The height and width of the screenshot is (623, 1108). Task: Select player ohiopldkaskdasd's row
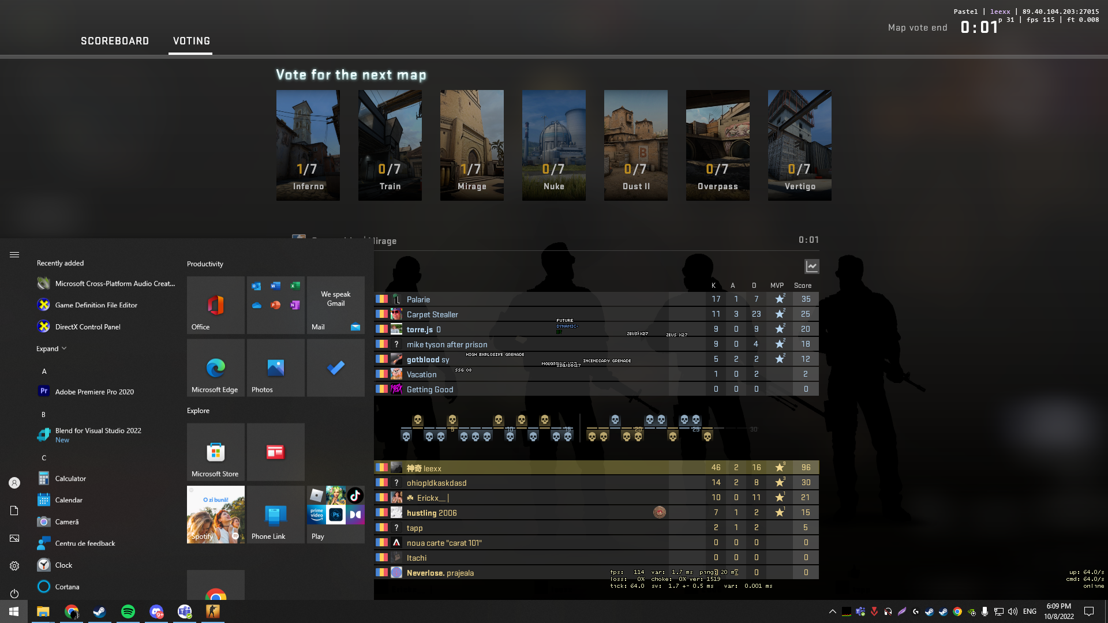(597, 483)
